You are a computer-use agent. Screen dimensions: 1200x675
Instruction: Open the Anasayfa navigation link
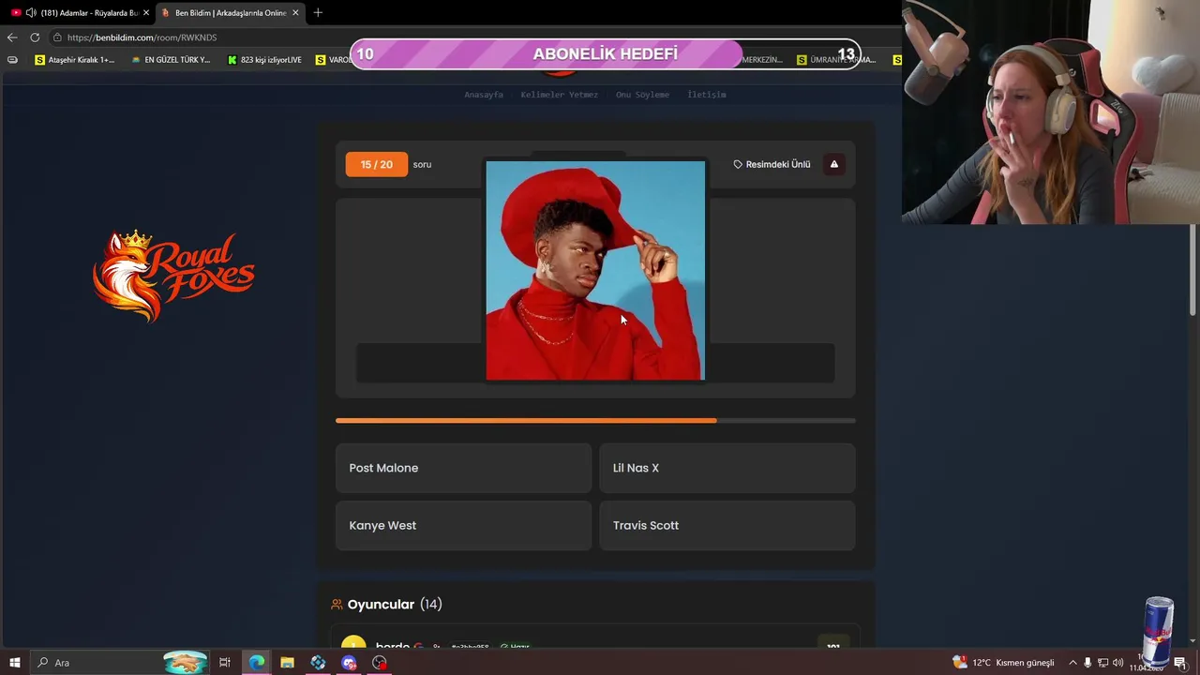484,95
